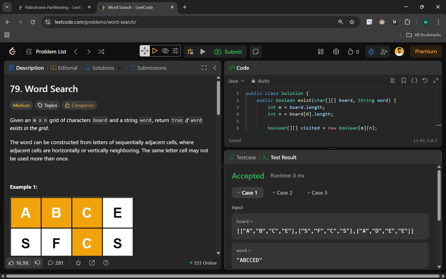Expand the Companies locked tag
446x279 pixels.
pyautogui.click(x=80, y=105)
